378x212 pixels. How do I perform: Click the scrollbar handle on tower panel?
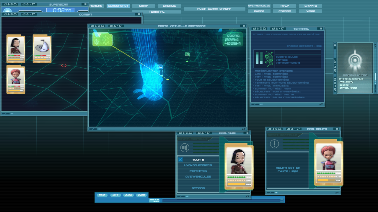[x=375, y=77]
